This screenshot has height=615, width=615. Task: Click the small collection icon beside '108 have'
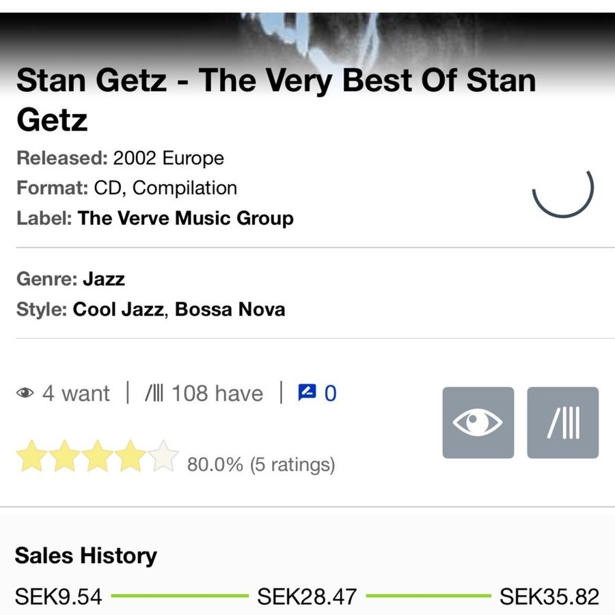pyautogui.click(x=153, y=394)
